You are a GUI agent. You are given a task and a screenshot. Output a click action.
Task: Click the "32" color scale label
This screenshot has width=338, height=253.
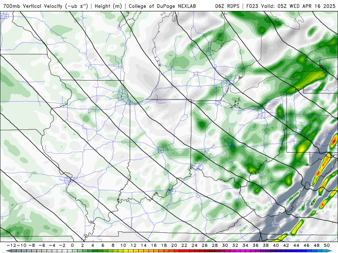235,245
